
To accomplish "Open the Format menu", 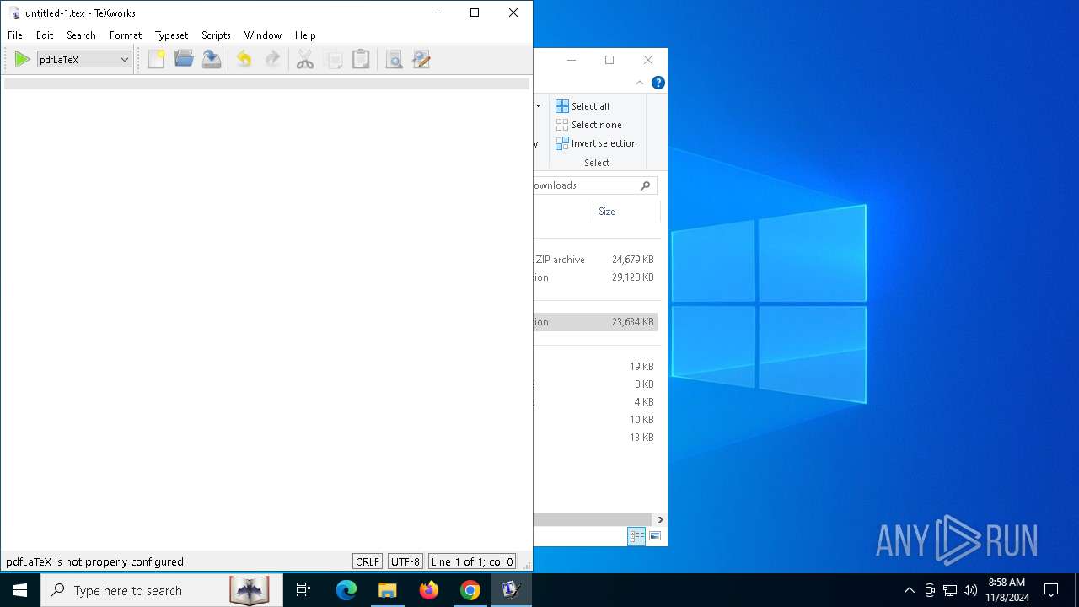I will pos(126,35).
